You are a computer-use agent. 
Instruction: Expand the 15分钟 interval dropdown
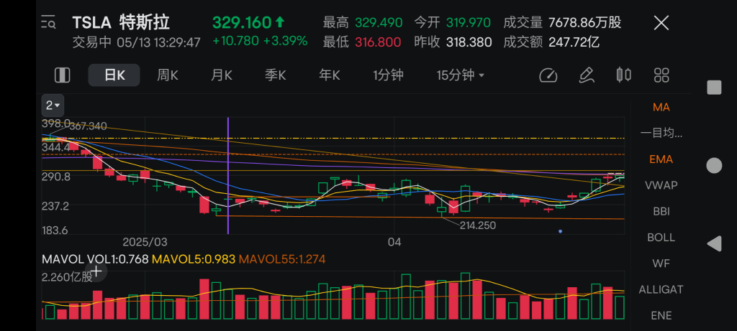tap(460, 75)
